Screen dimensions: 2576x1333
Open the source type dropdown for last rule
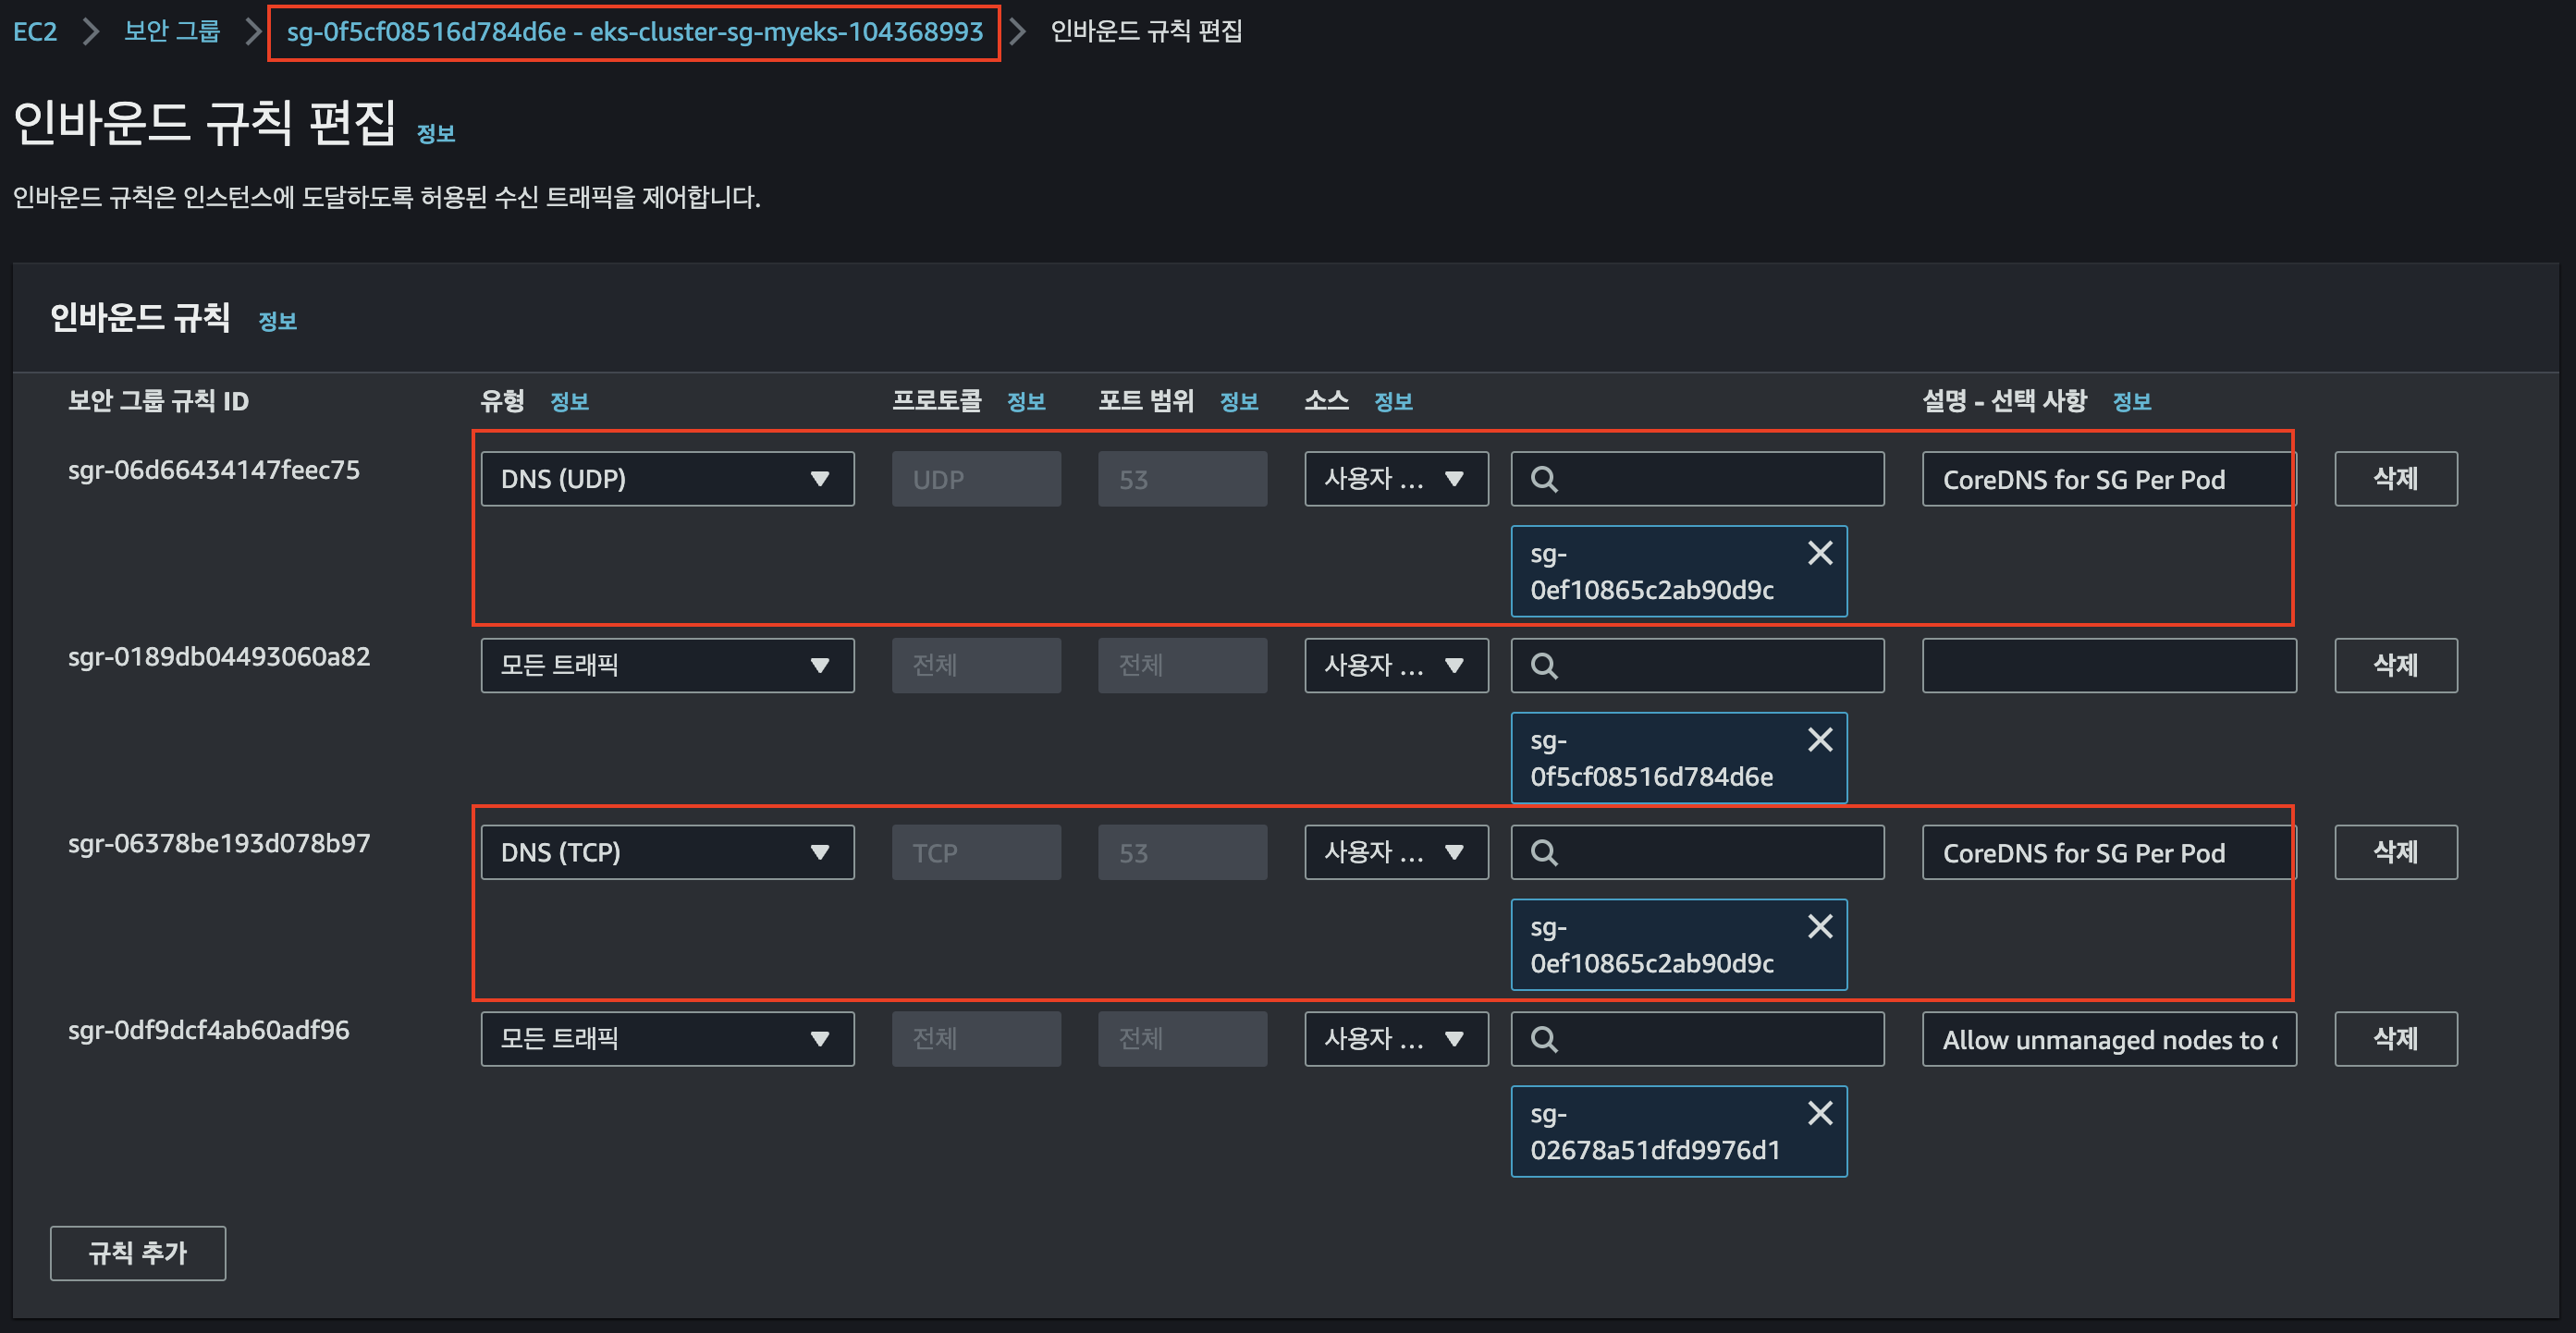click(1395, 1039)
